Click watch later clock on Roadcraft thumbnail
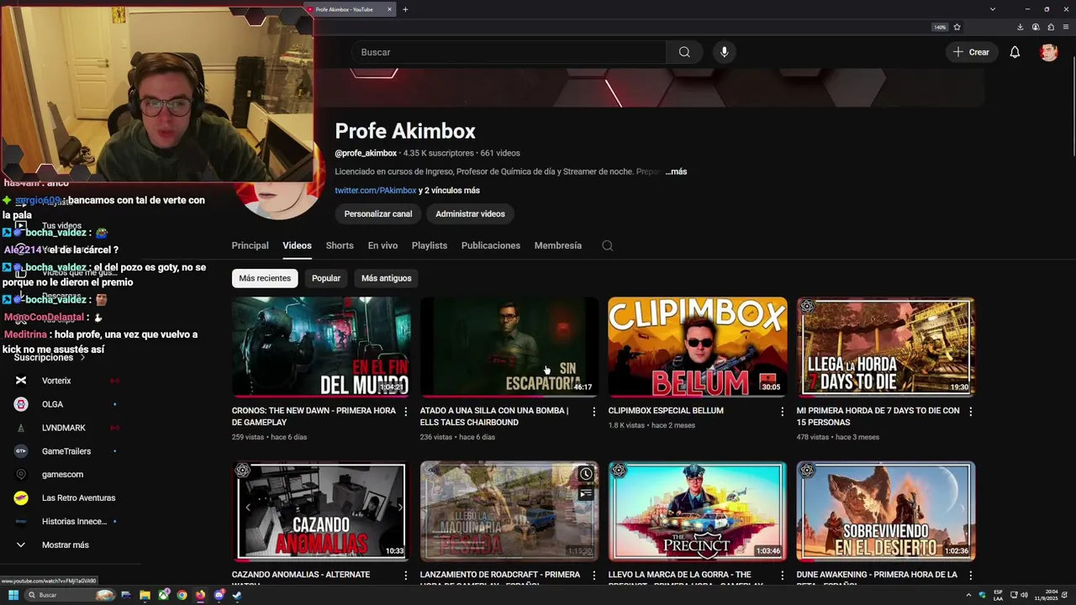The width and height of the screenshot is (1076, 605). 586,474
